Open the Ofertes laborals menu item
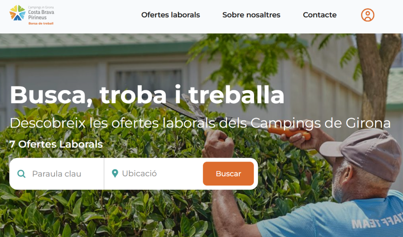 (171, 15)
